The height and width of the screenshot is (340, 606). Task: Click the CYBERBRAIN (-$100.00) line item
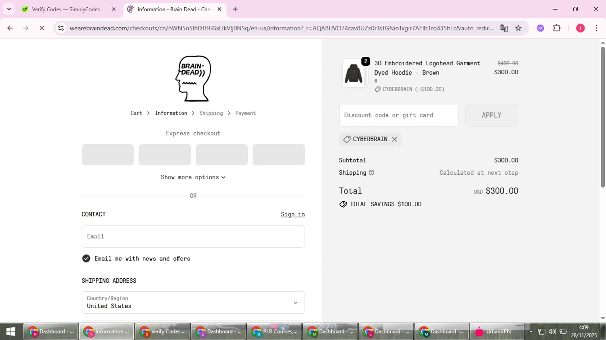[409, 89]
